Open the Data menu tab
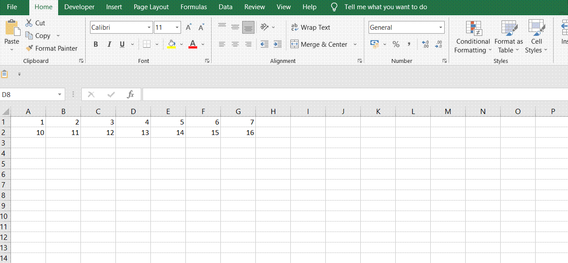Viewport: 568px width, 263px height. tap(225, 7)
